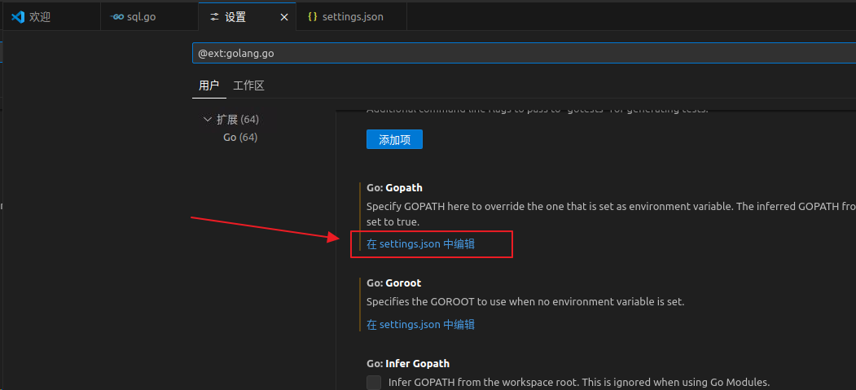The width and height of the screenshot is (856, 390).
Task: Collapse the 扩展 (64) tree node
Action: click(230, 119)
